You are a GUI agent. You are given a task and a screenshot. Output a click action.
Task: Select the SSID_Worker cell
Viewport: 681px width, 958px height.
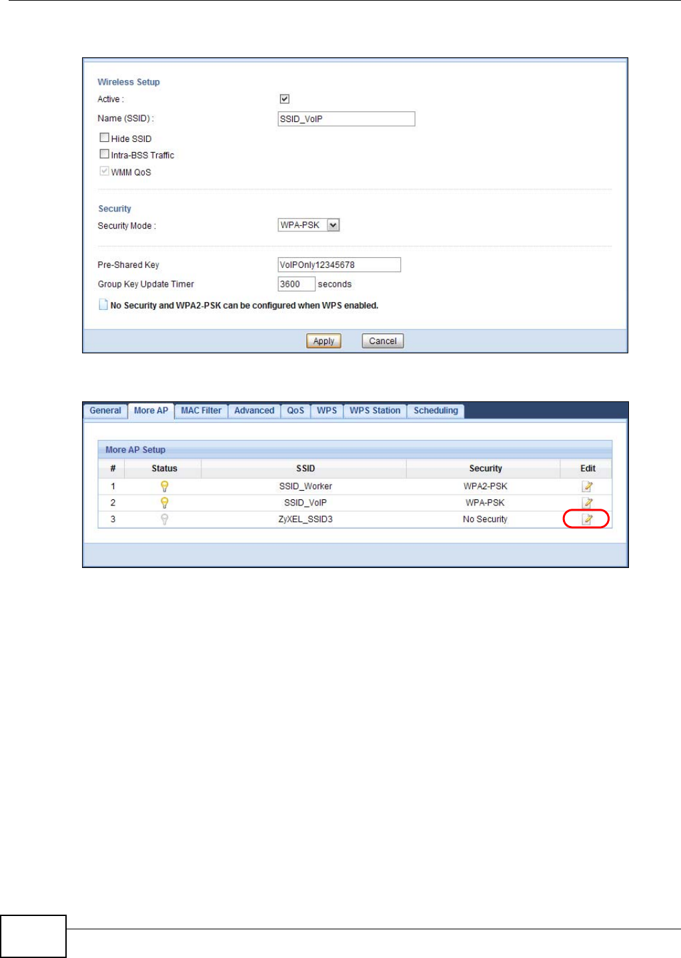point(305,487)
